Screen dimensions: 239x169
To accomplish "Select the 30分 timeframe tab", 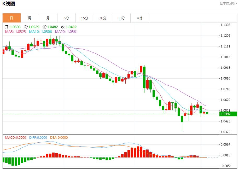I will 103,18.
